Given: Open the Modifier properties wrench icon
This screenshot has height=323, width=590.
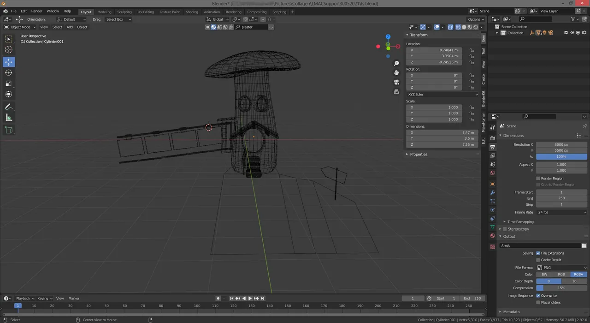Looking at the screenshot, I should (x=492, y=192).
